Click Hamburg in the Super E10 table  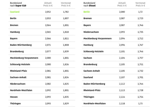pyautogui.click(x=15, y=32)
